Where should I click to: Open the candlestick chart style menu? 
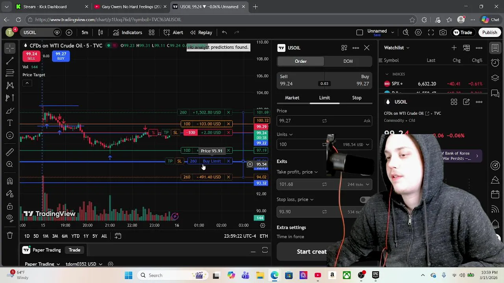(100, 33)
